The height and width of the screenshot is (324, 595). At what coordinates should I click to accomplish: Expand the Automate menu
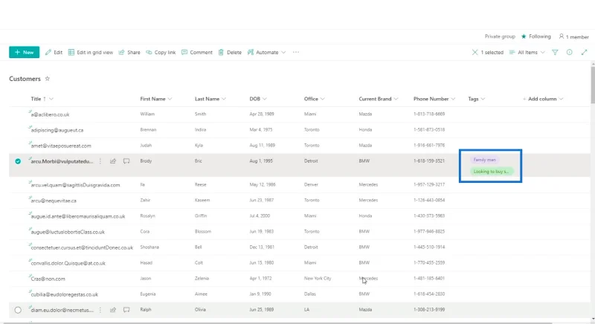pyautogui.click(x=266, y=52)
